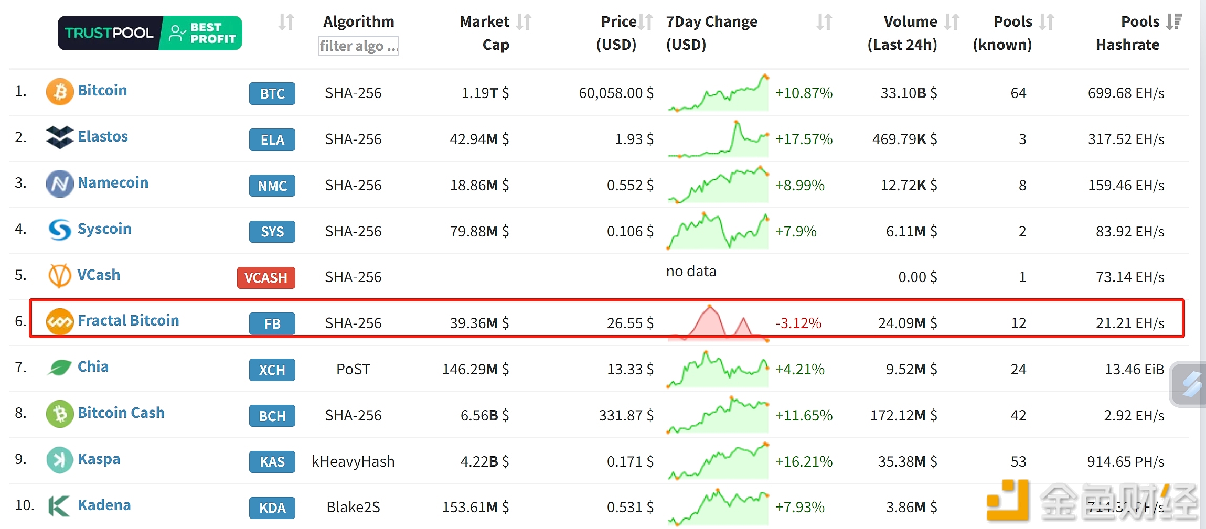Click PoST algorithm in Chia row
The width and height of the screenshot is (1206, 529).
click(x=353, y=369)
